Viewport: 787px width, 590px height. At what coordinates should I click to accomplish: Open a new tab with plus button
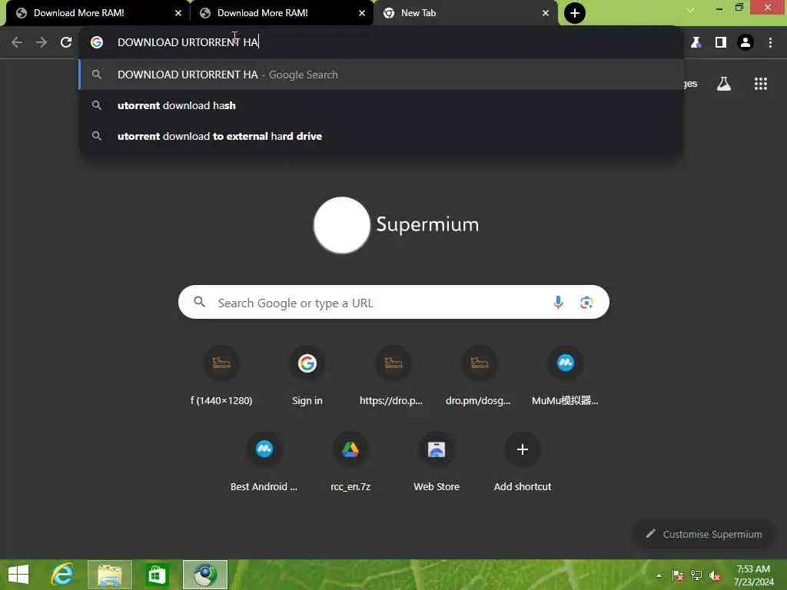[574, 13]
